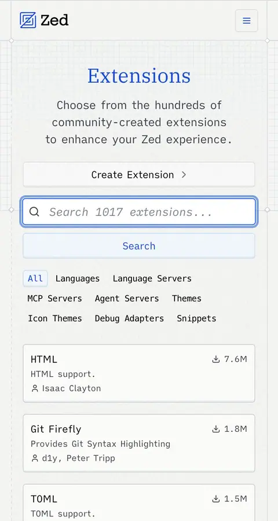Click the download icon on Git Firefly card
Screen dimensions: 278x521
pyautogui.click(x=216, y=429)
